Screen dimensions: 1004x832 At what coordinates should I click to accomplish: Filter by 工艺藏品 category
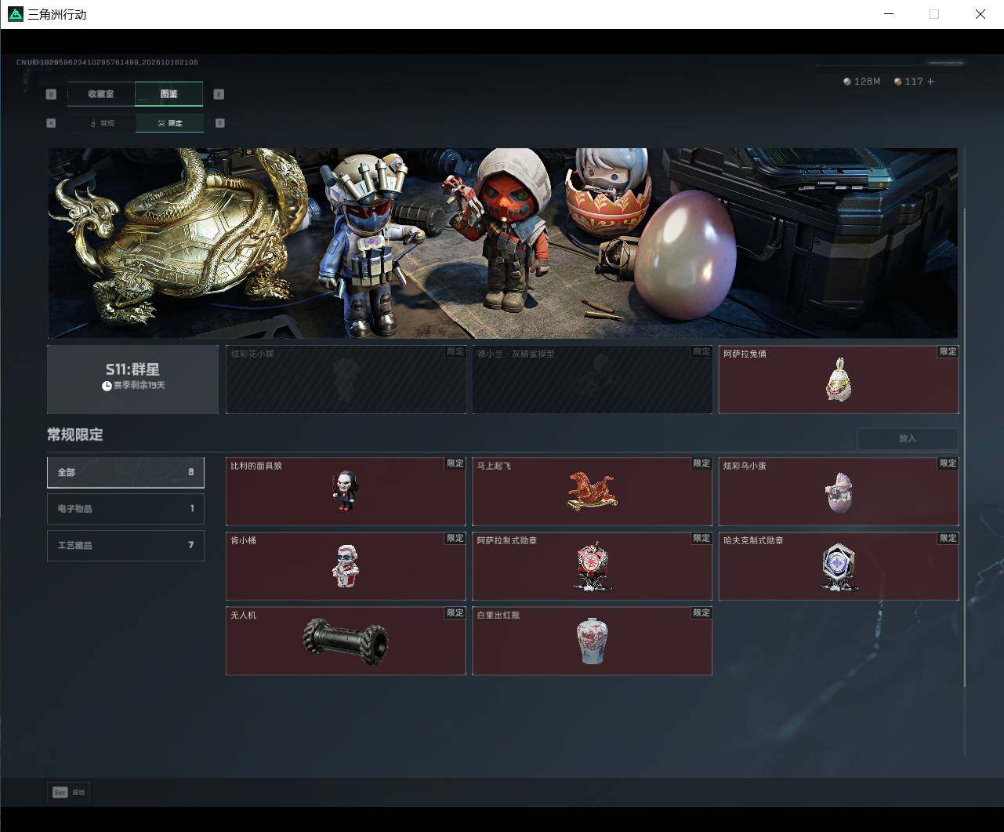[125, 545]
